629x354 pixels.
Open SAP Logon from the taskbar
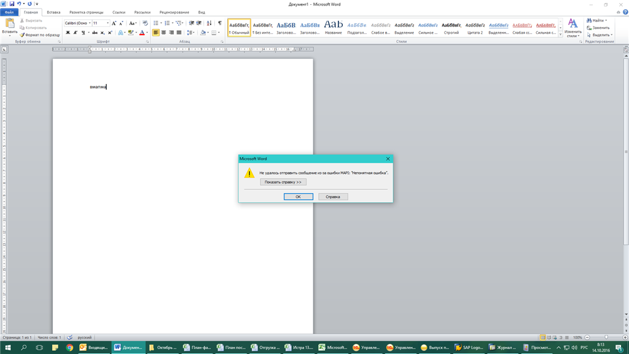pos(469,348)
